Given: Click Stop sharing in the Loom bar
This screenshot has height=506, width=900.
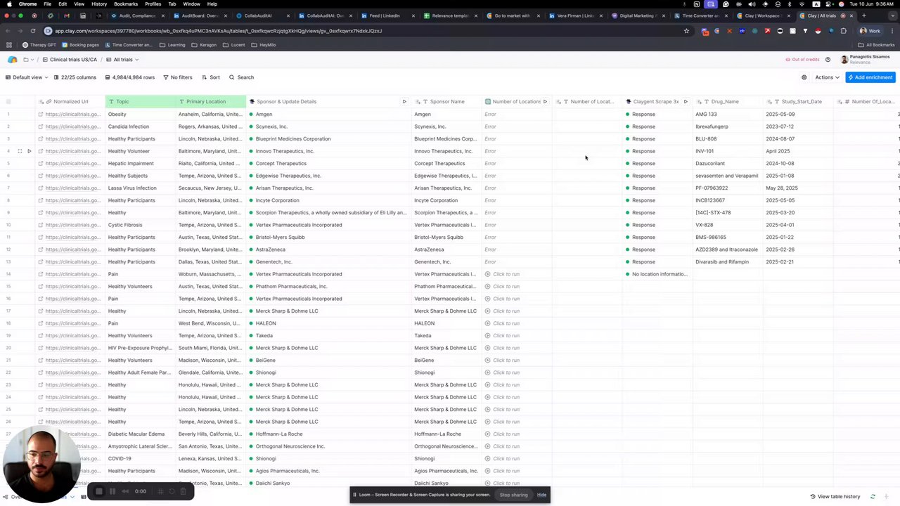Looking at the screenshot, I should click(513, 495).
